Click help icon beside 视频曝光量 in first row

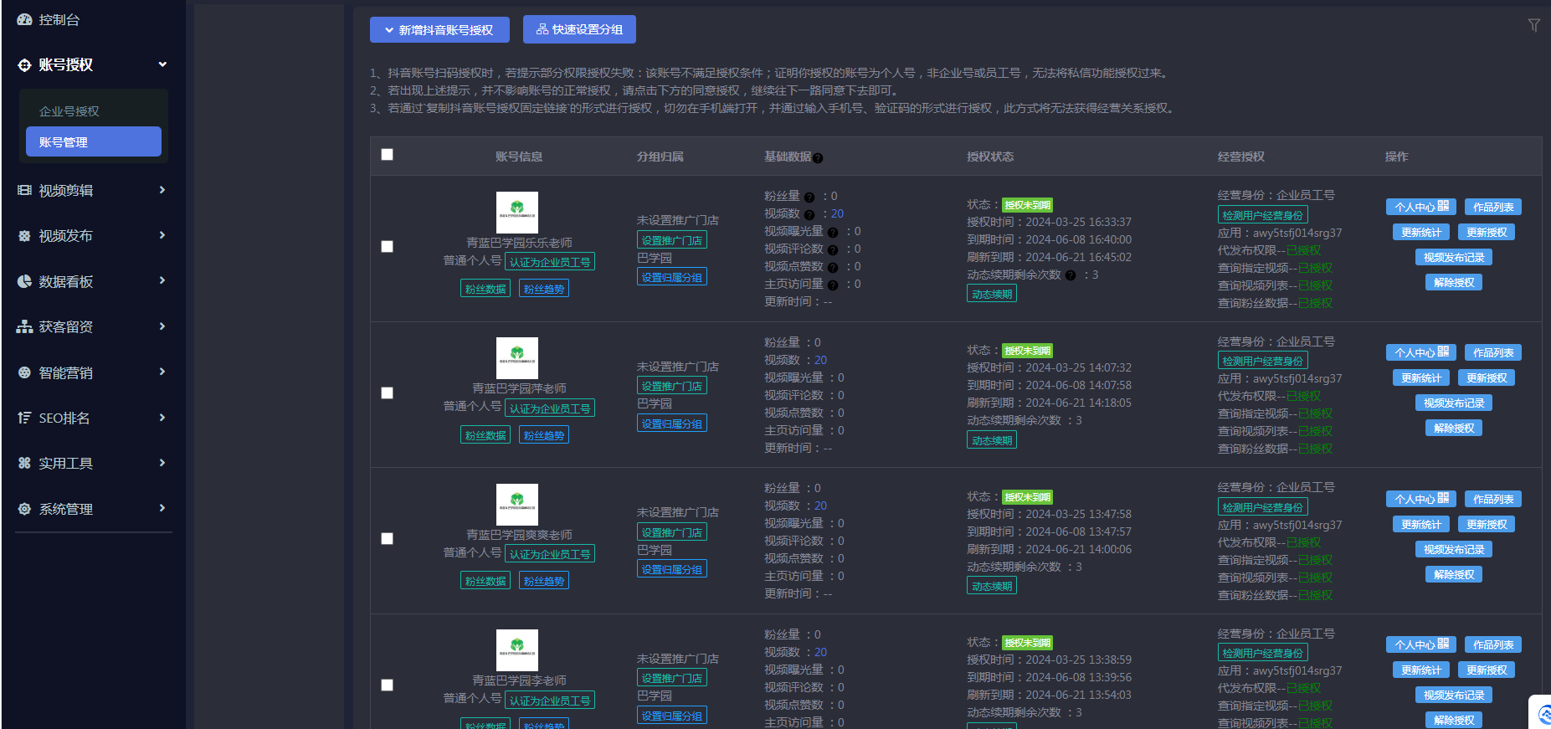(833, 232)
